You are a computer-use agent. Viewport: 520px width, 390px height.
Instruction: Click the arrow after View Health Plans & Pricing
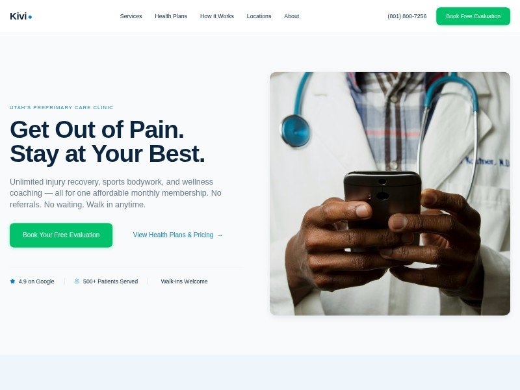pos(220,235)
